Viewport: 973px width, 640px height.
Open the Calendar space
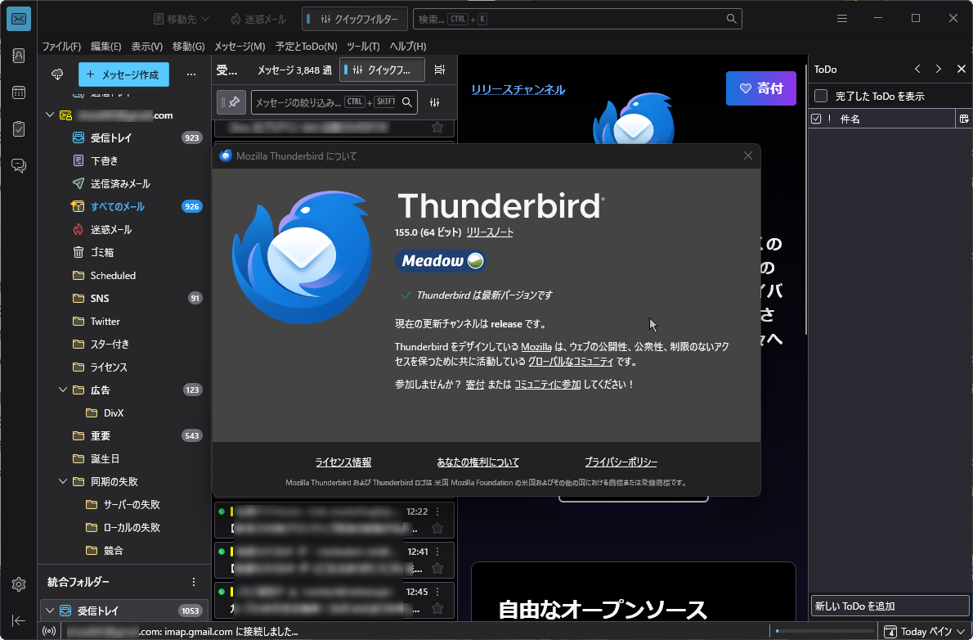tap(19, 92)
